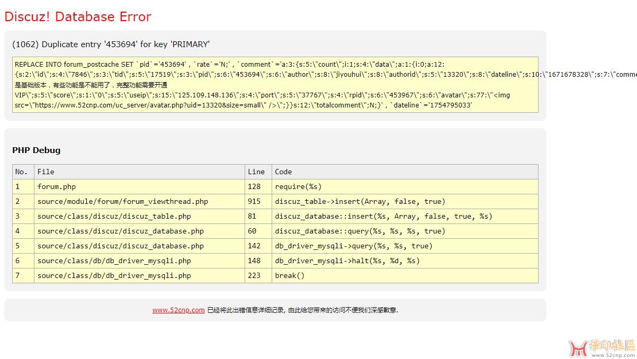
Task: Select the 'discuz_table->insert' code cell
Action: [405, 201]
